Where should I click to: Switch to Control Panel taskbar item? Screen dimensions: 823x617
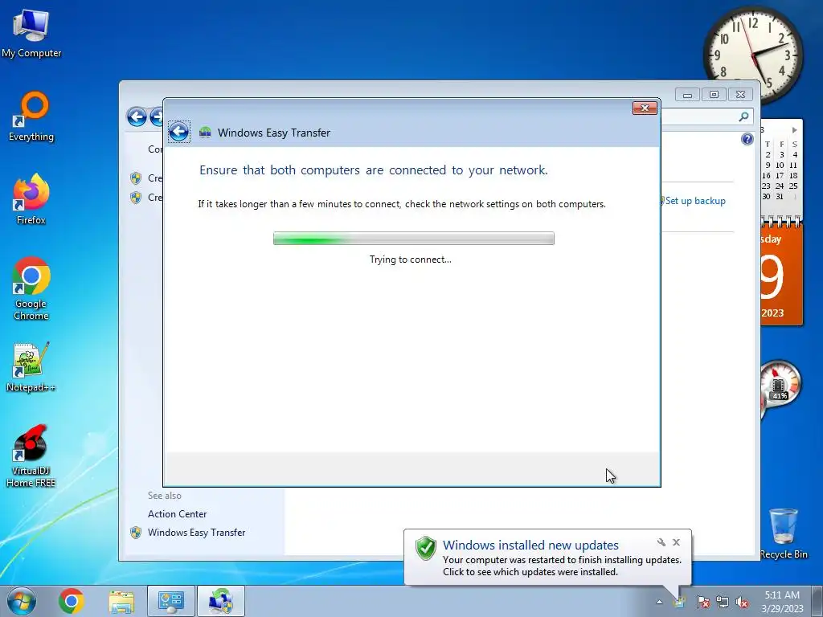click(x=171, y=601)
